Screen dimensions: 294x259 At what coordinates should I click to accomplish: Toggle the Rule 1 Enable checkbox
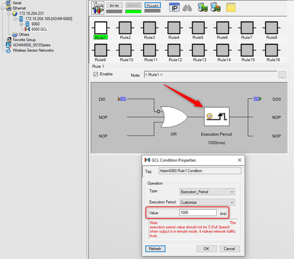click(96, 74)
